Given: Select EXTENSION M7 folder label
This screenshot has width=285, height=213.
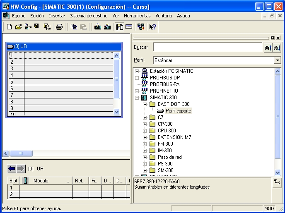Looking at the screenshot, I should (x=174, y=137).
